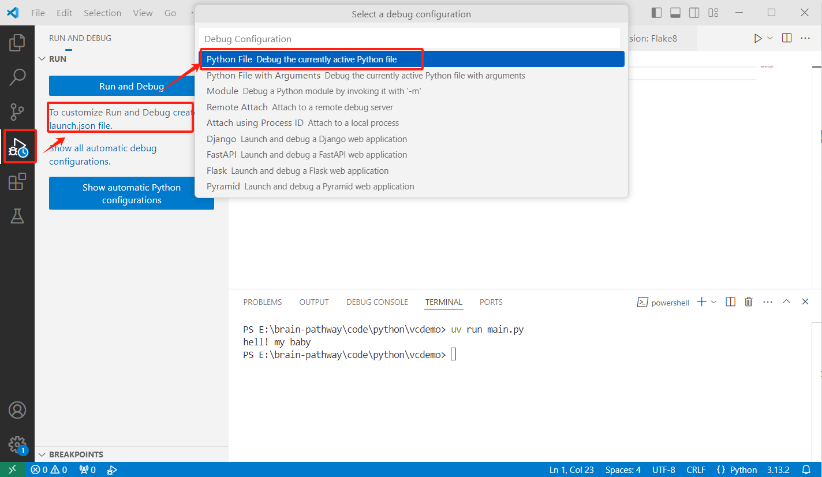Switch to DEBUG CONSOLE tab
This screenshot has width=822, height=477.
coord(377,302)
